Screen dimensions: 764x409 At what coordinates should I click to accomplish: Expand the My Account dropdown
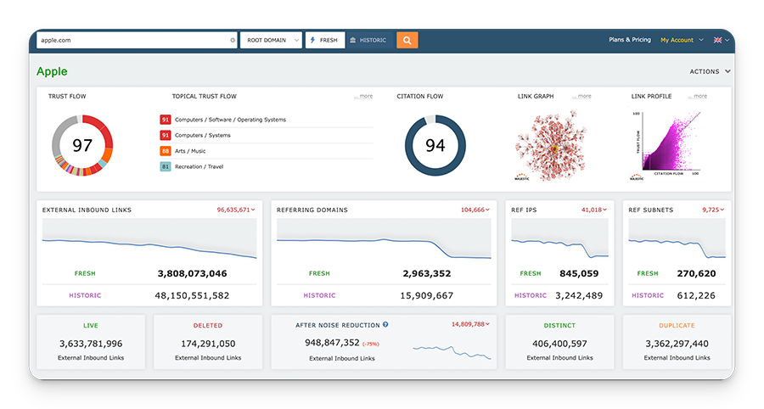(682, 40)
